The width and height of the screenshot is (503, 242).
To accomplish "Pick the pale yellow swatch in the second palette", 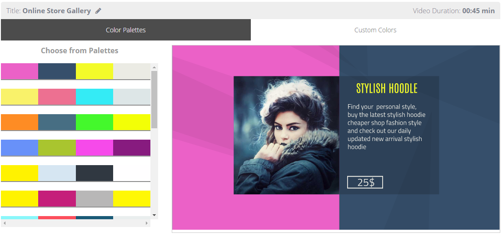I will [x=20, y=96].
